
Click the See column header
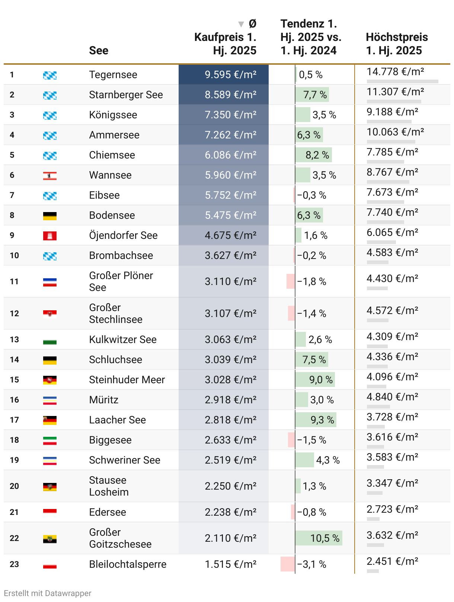(x=99, y=51)
